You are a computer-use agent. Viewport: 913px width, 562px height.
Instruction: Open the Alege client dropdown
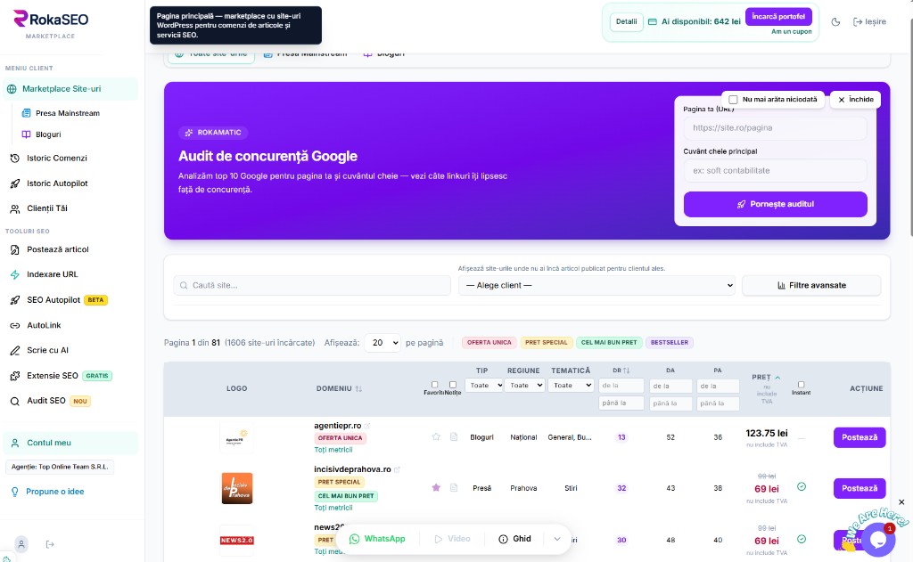596,286
